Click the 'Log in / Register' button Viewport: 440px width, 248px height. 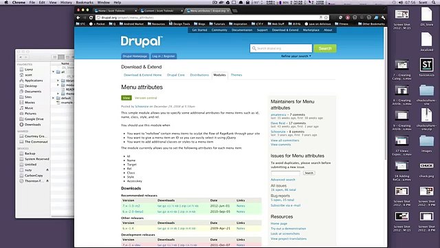(164, 56)
